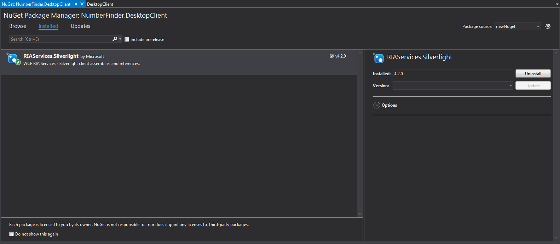Click the RIAServices.Silverlight title in details pane
560x244 pixels.
click(420, 57)
